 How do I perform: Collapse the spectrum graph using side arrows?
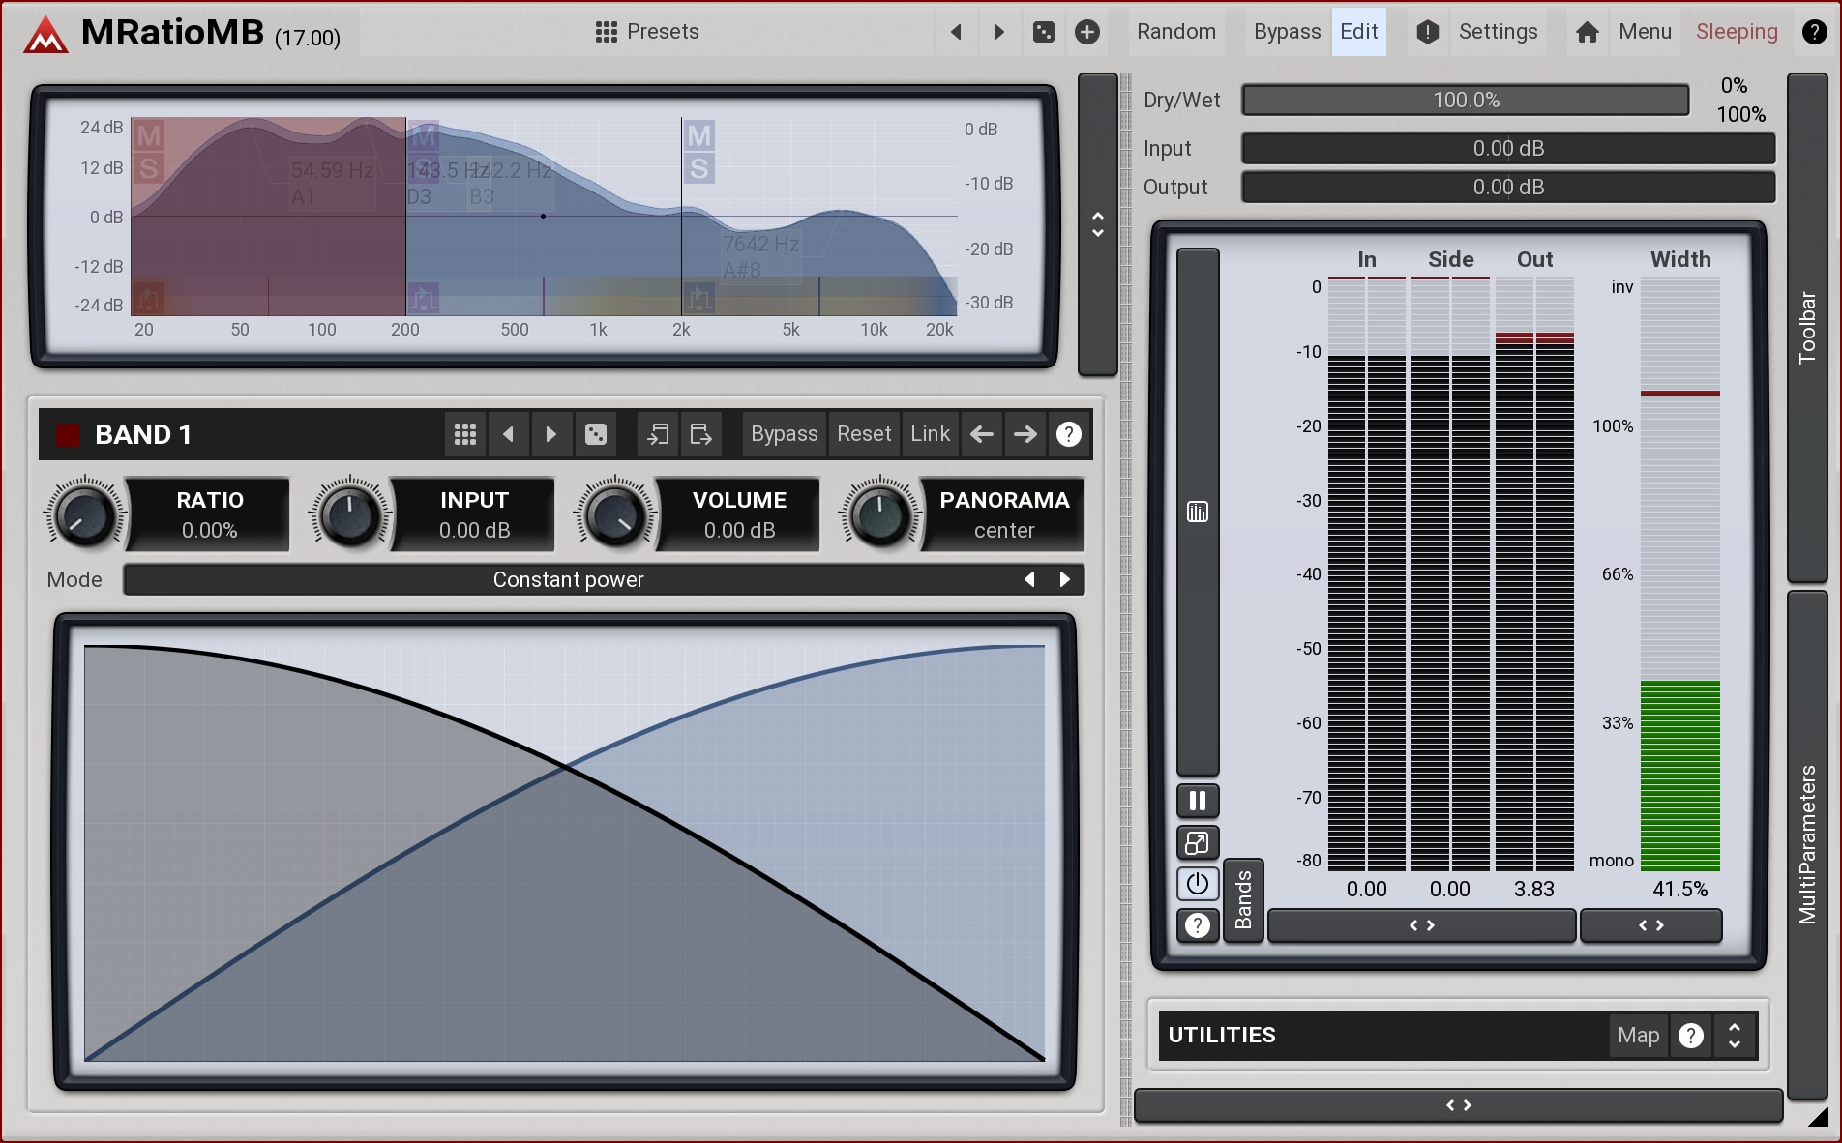click(x=1098, y=224)
